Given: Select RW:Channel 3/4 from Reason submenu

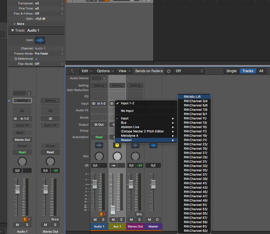Looking at the screenshot, I should 195,101.
